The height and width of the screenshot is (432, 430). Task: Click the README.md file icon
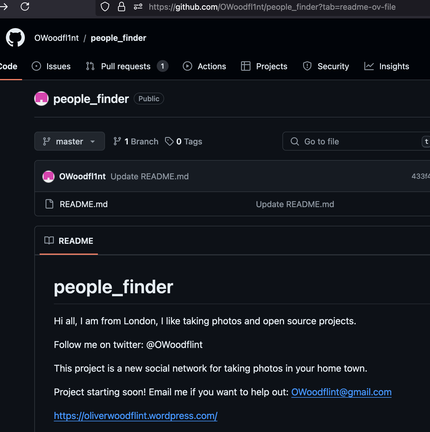(x=49, y=204)
